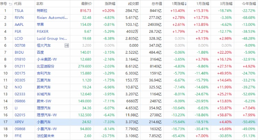
Task: Click the turnover value 6660万
Action: tap(132, 101)
